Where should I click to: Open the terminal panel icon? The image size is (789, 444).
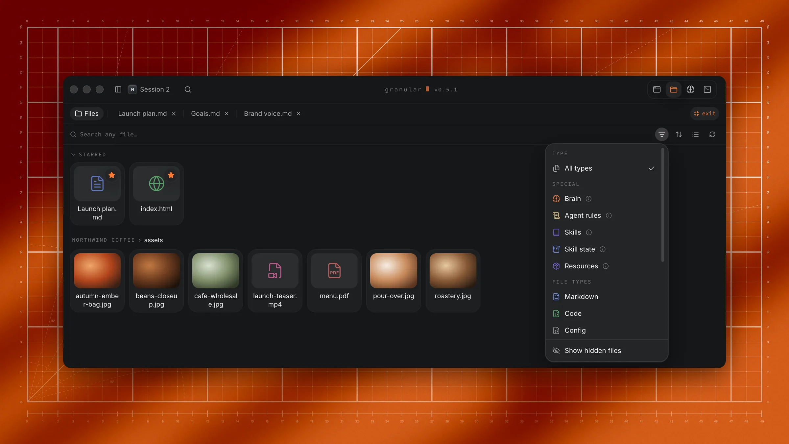[707, 89]
